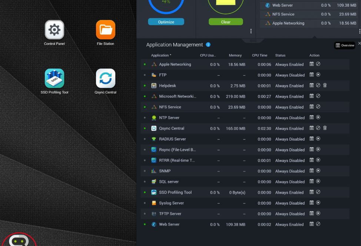Start the Syslog Server

pyautogui.click(x=318, y=203)
